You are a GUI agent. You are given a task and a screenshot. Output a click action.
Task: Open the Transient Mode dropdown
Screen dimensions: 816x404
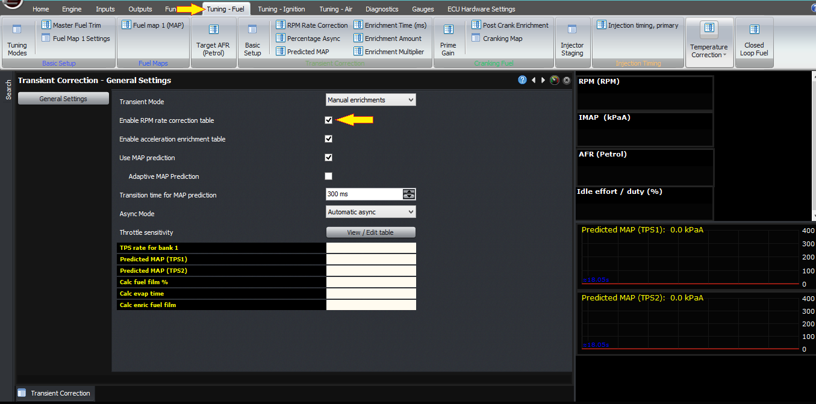(371, 100)
